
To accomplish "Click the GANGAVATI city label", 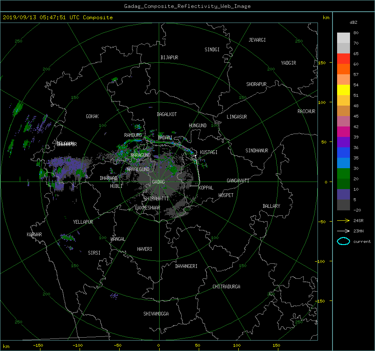I will (x=238, y=181).
